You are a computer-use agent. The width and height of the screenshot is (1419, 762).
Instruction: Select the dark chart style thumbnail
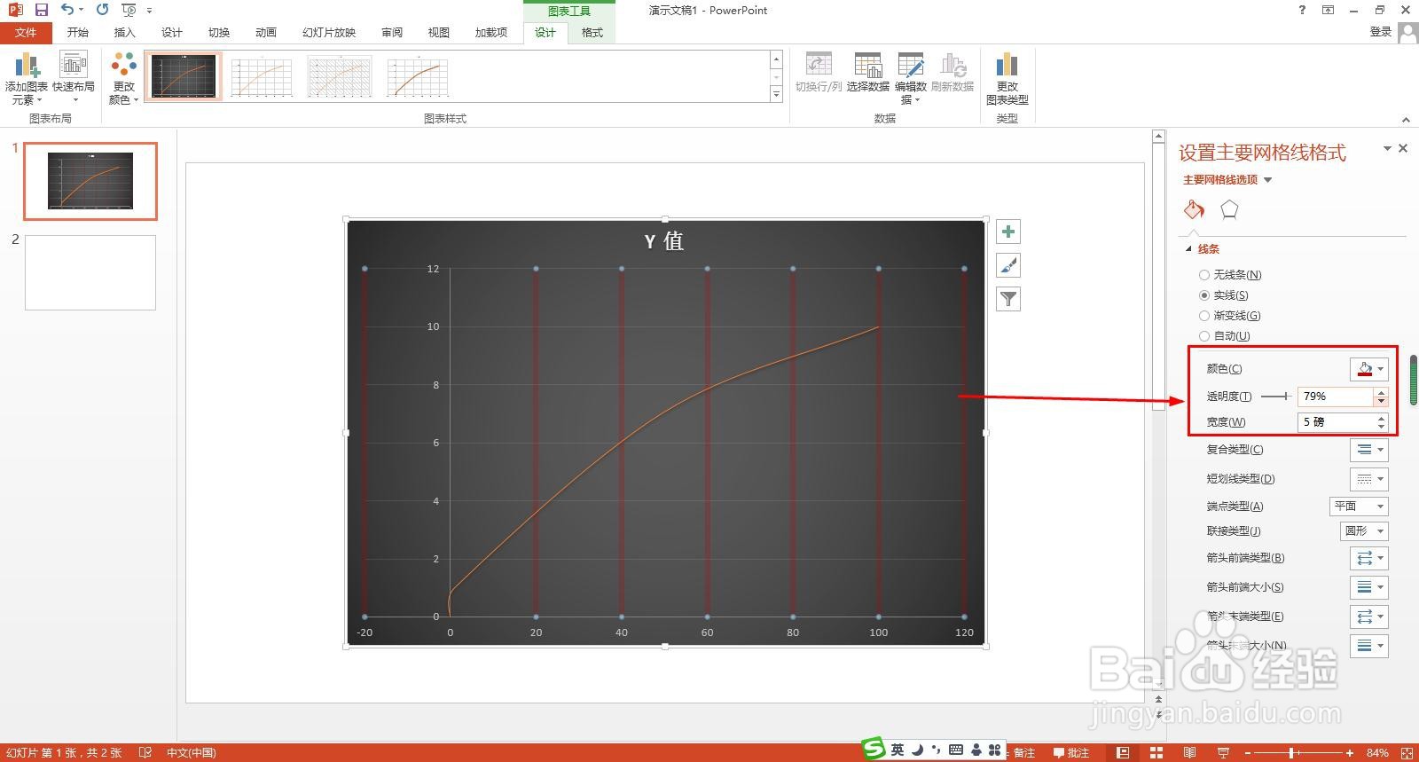(x=184, y=76)
